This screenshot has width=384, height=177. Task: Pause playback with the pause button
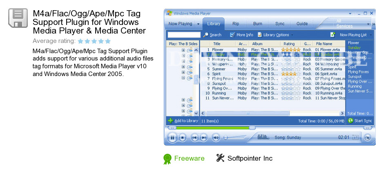tap(172, 137)
